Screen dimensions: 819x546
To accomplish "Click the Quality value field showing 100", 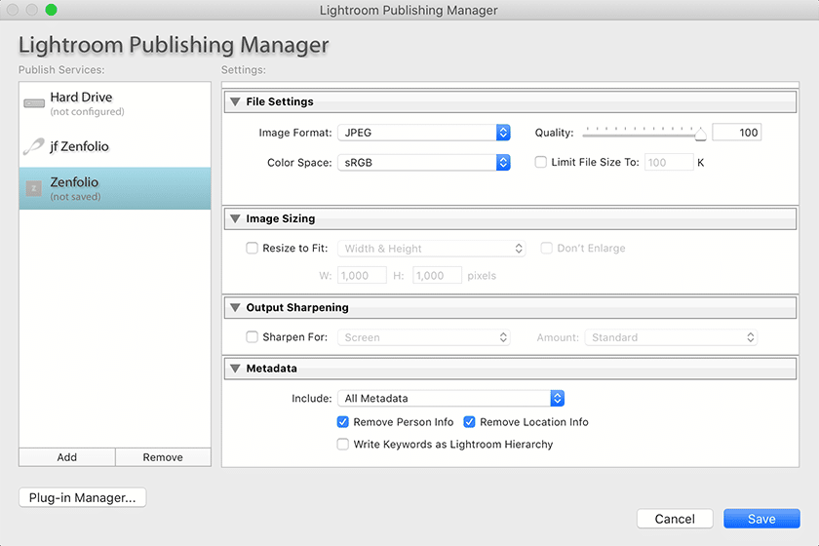I will (737, 133).
